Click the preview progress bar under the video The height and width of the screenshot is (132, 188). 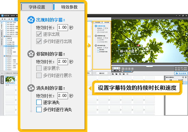149,65
